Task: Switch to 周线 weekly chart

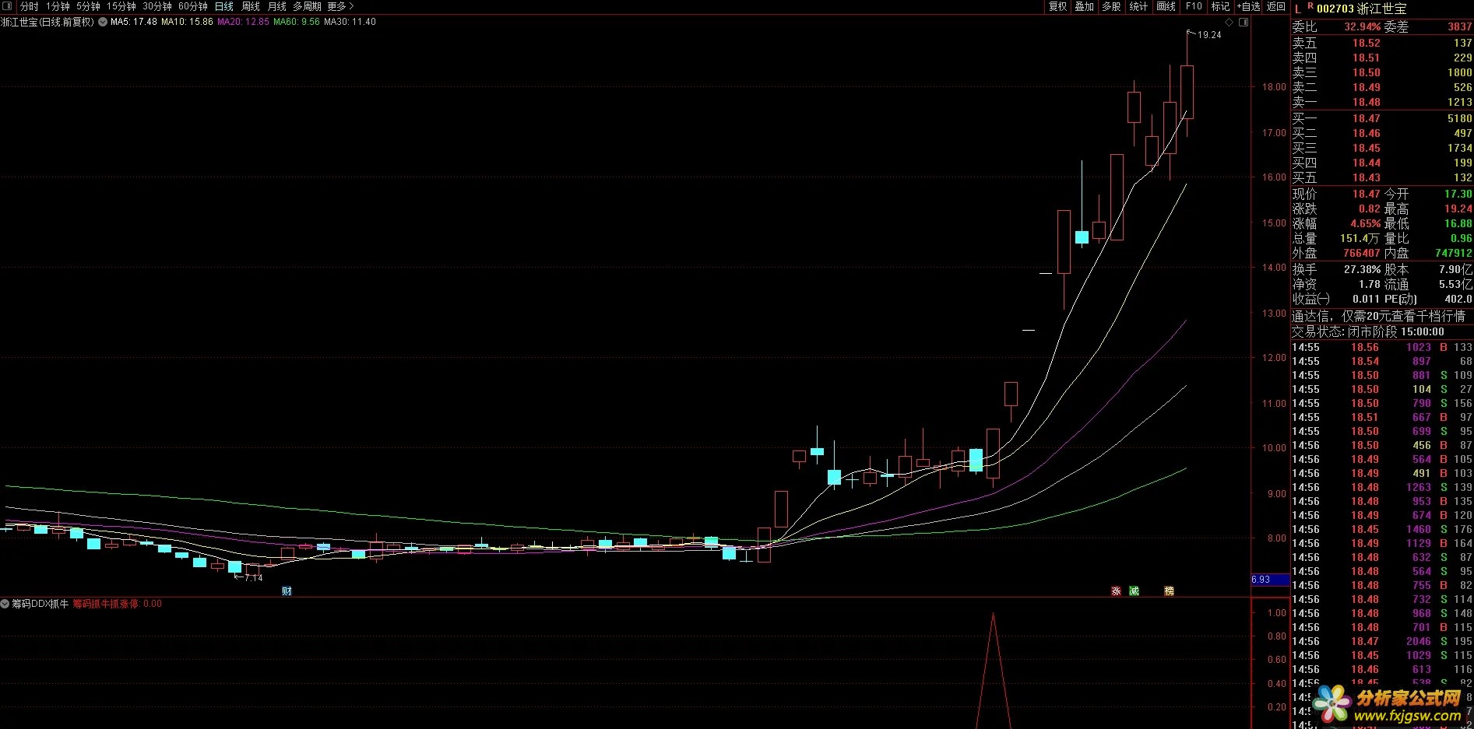Action: coord(251,6)
